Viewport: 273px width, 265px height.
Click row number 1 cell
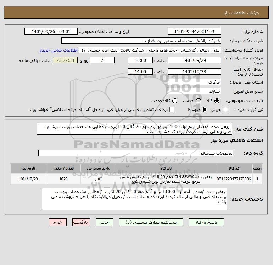(x=257, y=179)
